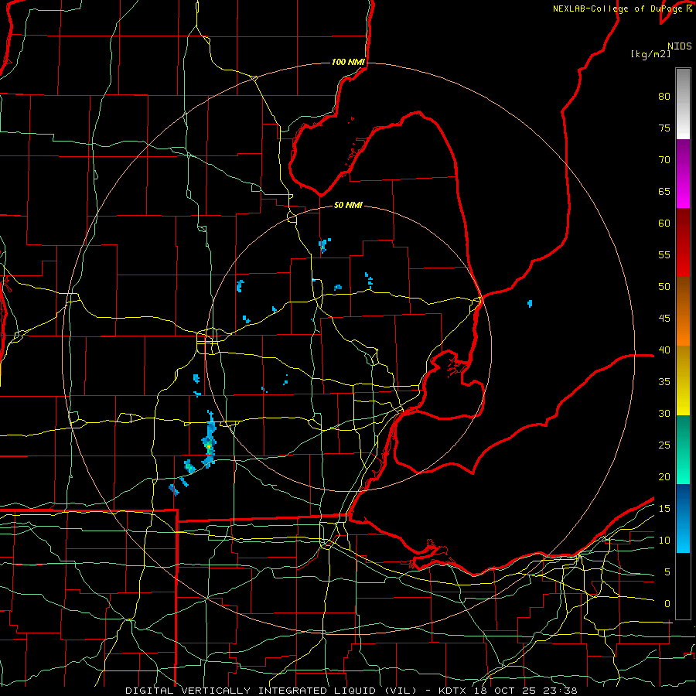Select the NIDS label above the scale

click(x=680, y=46)
